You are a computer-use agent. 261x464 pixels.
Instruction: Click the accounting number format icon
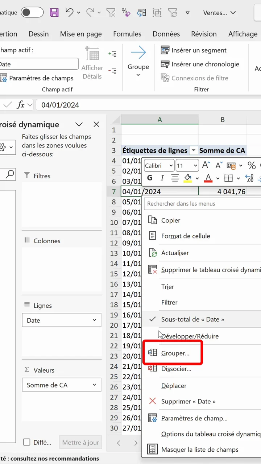(x=231, y=166)
